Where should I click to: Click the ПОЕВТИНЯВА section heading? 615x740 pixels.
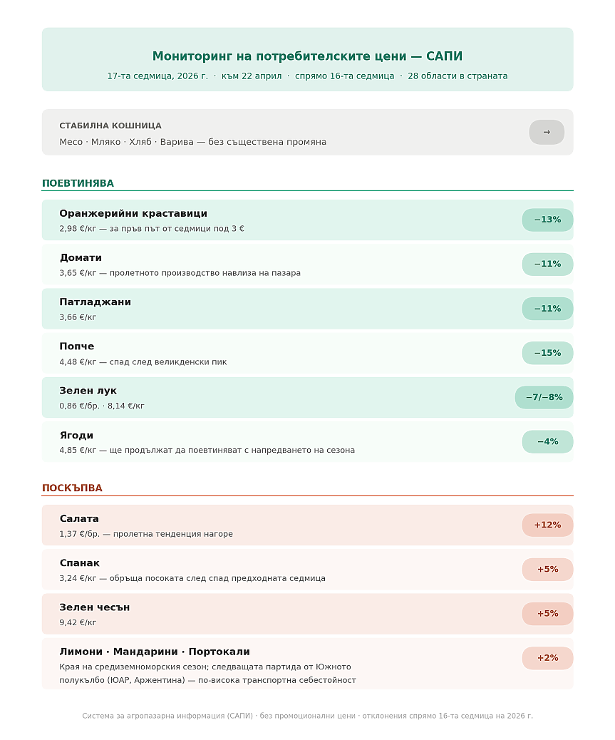78,183
